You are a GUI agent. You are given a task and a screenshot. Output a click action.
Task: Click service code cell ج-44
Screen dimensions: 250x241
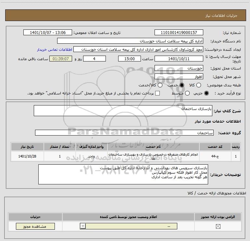(215, 156)
